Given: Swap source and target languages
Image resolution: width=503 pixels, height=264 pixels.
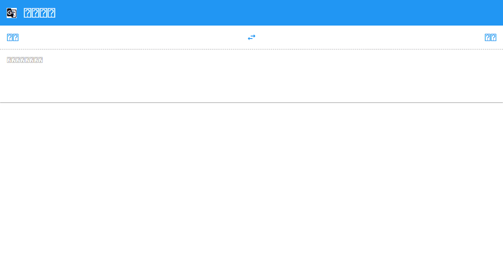Looking at the screenshot, I should 251,37.
